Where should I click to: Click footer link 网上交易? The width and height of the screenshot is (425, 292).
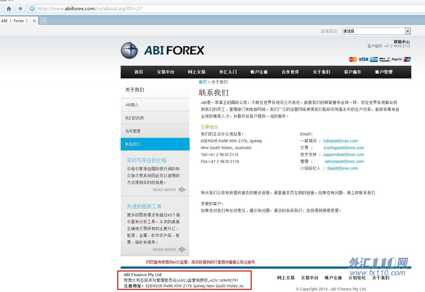pyautogui.click(x=286, y=278)
